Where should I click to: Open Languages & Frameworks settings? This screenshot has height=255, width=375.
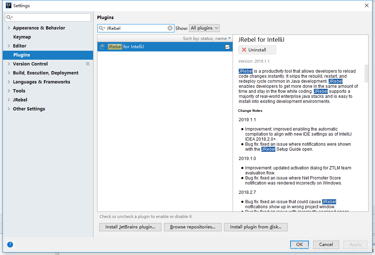point(41,82)
